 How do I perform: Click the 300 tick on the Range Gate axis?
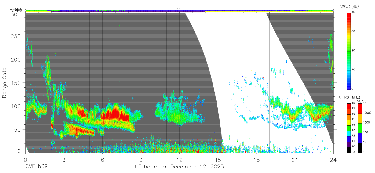[x=16, y=14]
